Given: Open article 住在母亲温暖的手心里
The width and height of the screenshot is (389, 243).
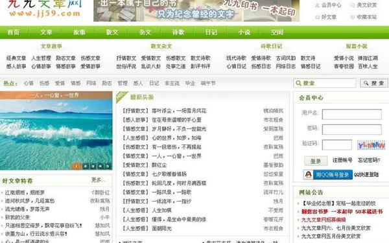Looking at the screenshot, I should point(176,120).
